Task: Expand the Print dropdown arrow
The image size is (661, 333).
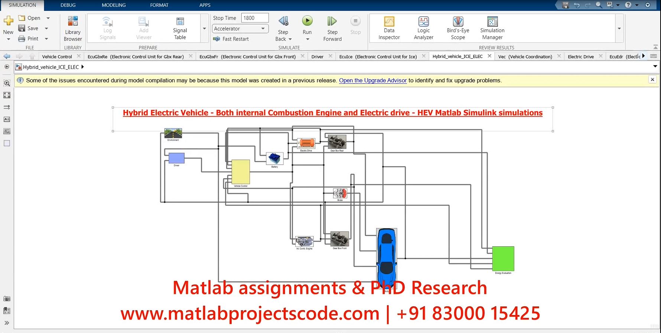Action: [46, 39]
